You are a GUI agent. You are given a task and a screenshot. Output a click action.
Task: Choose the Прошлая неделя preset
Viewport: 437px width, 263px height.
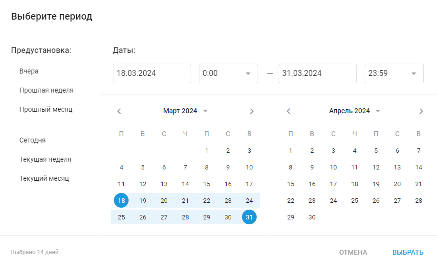click(x=46, y=90)
